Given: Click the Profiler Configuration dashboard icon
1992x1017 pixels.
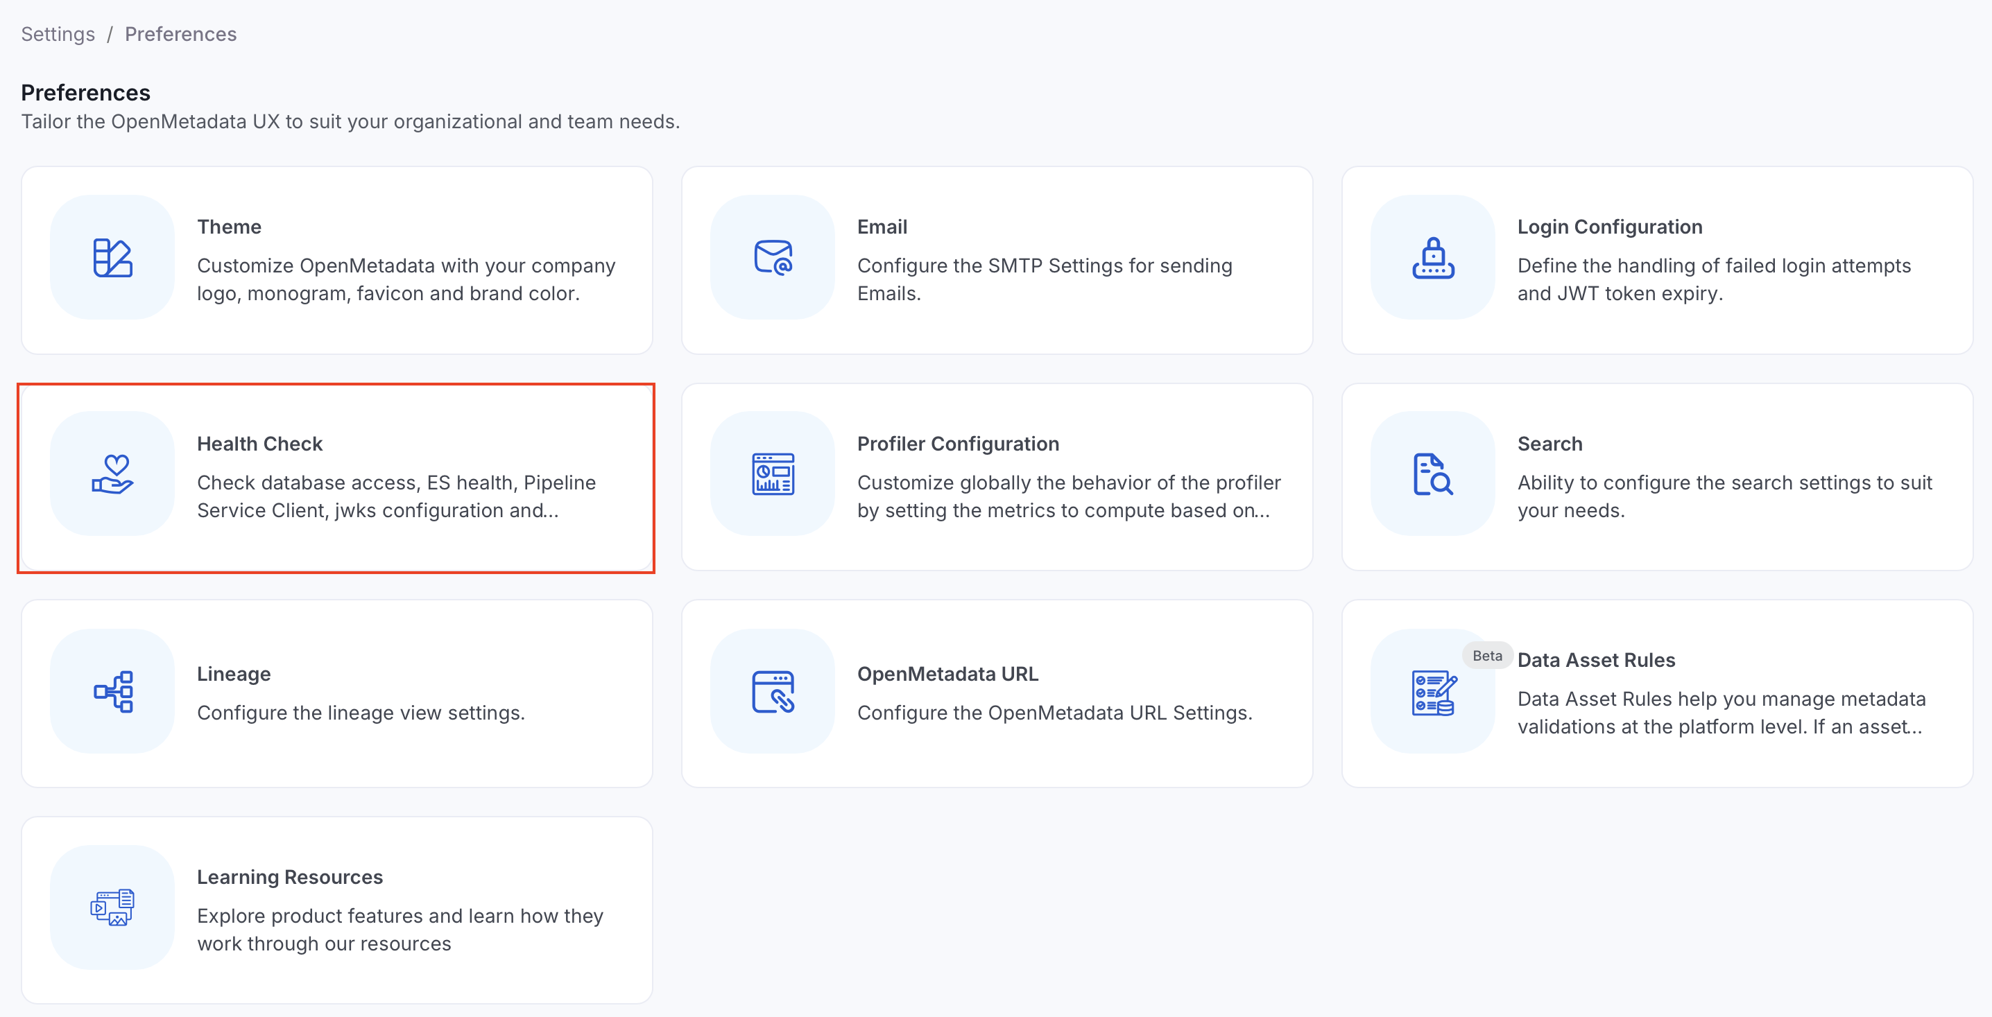Looking at the screenshot, I should tap(773, 473).
